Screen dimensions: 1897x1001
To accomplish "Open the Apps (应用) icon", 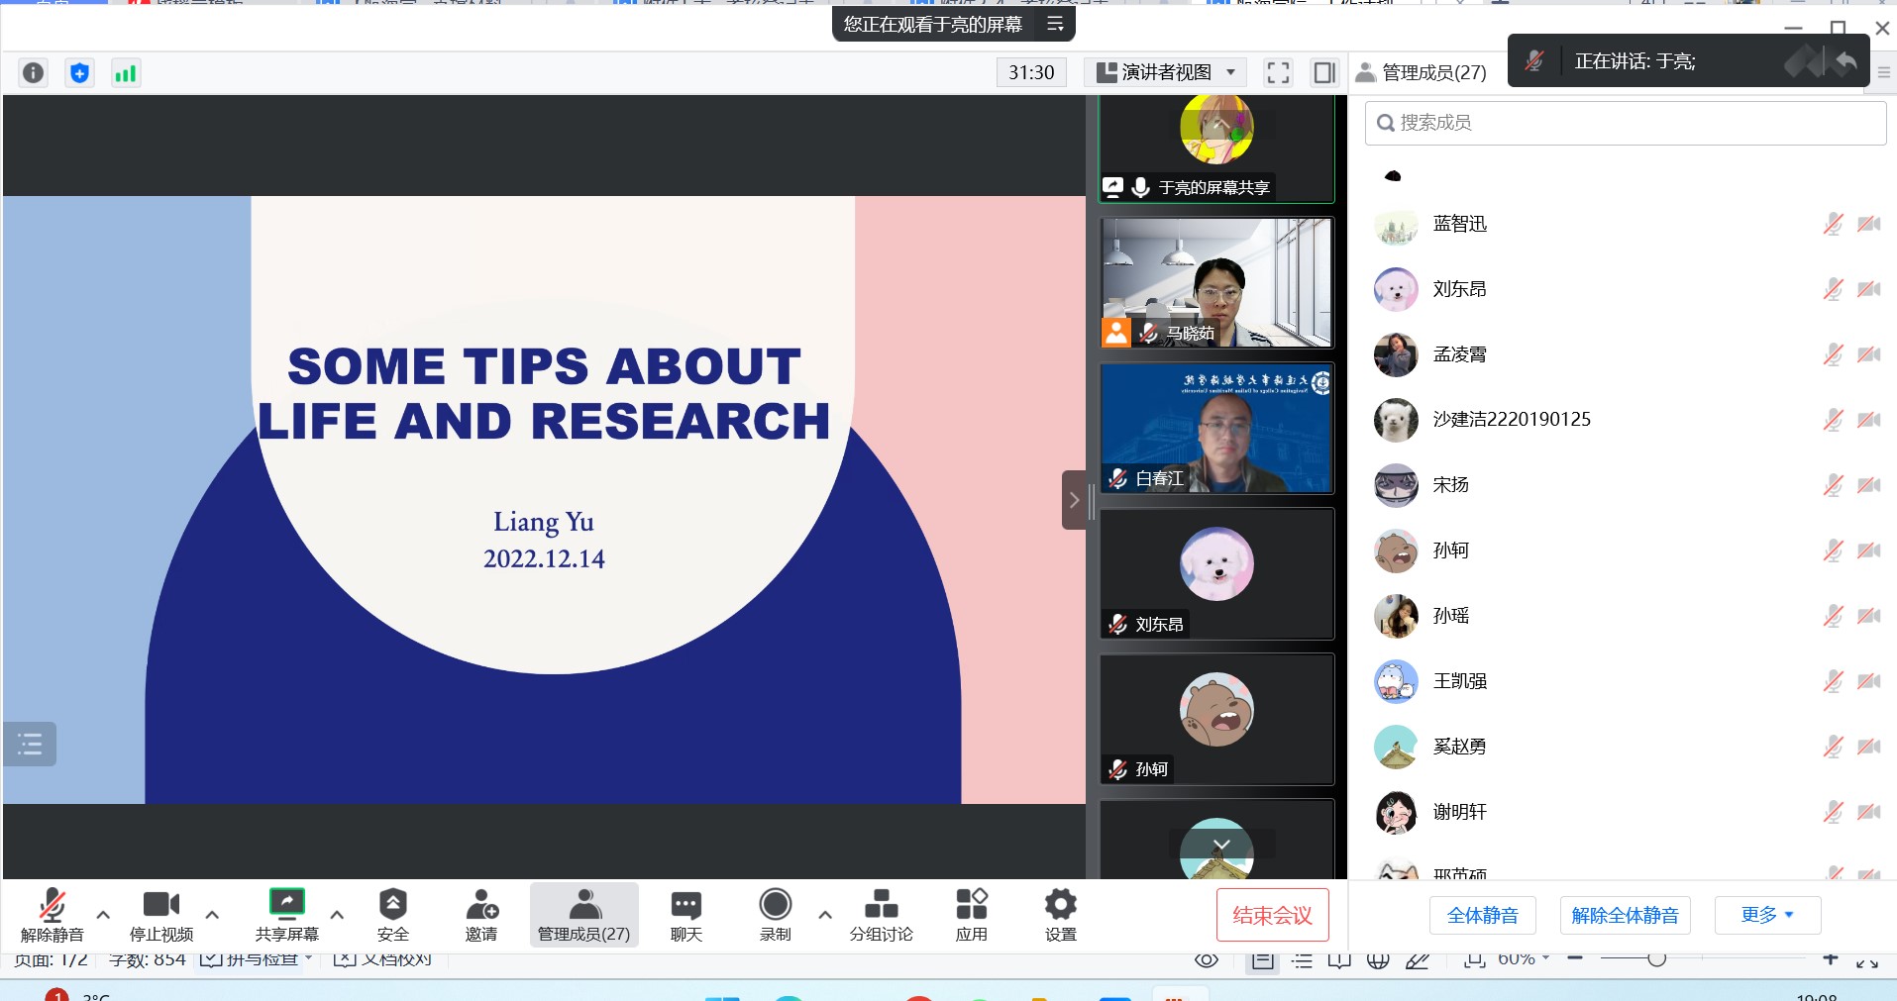I will tap(971, 914).
